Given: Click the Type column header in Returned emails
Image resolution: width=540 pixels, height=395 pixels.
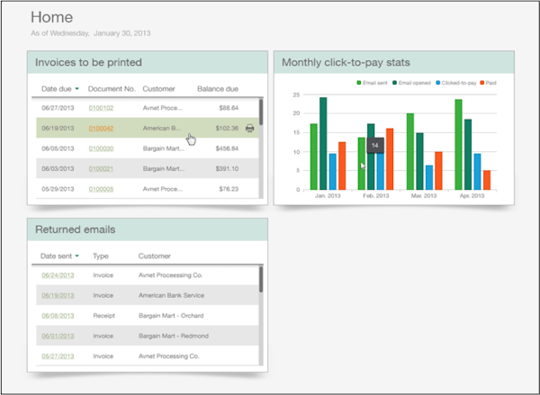Looking at the screenshot, I should pos(101,256).
